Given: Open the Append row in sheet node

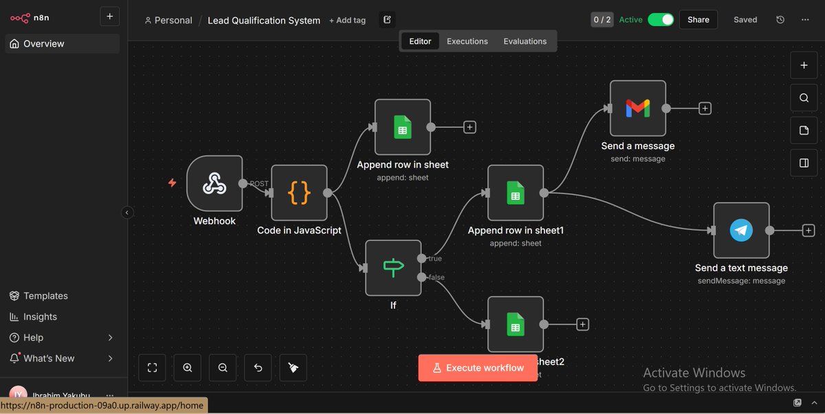Looking at the screenshot, I should 403,127.
